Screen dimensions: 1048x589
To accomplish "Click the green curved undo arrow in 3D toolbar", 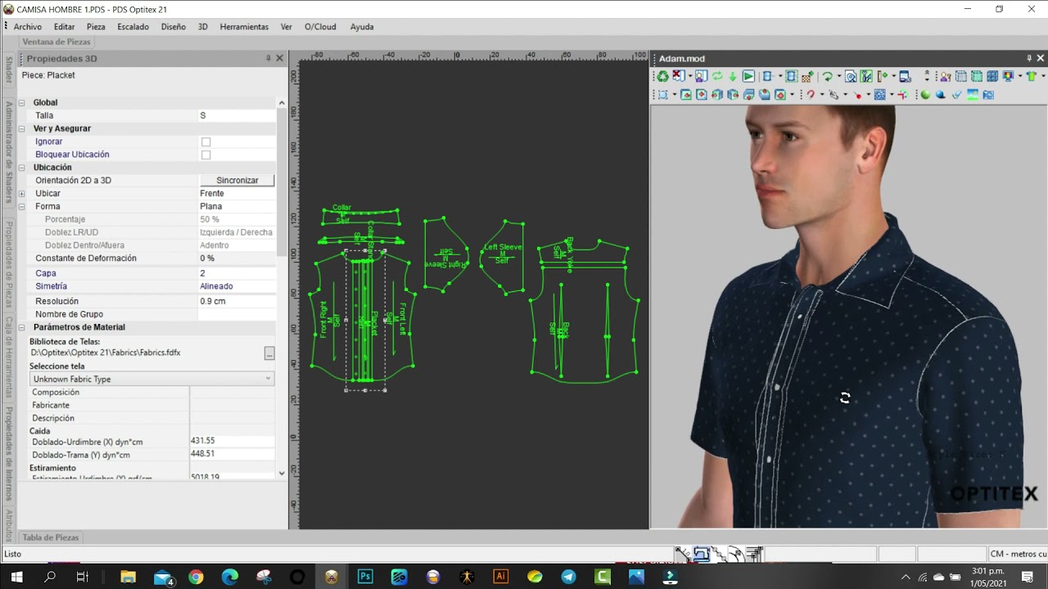I will (x=828, y=76).
